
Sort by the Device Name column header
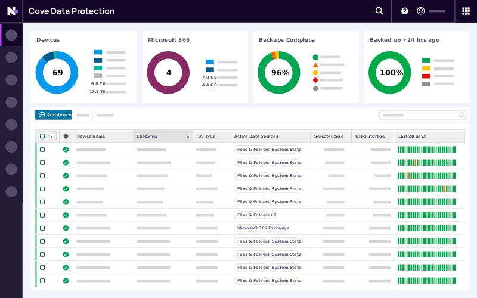coord(103,136)
